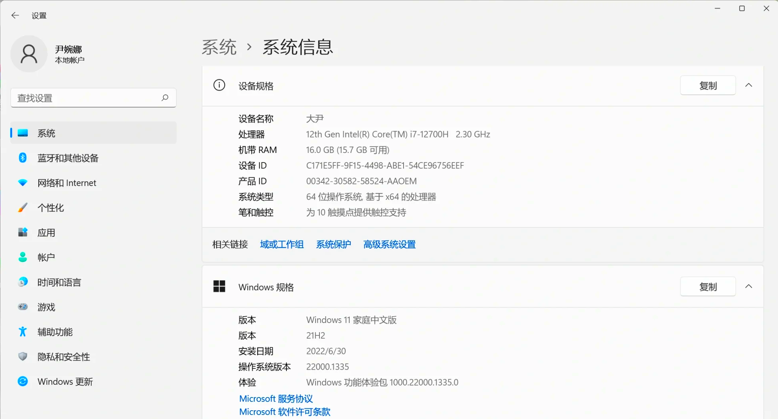Click the apps icon next to 应用
The image size is (778, 419).
coord(23,232)
